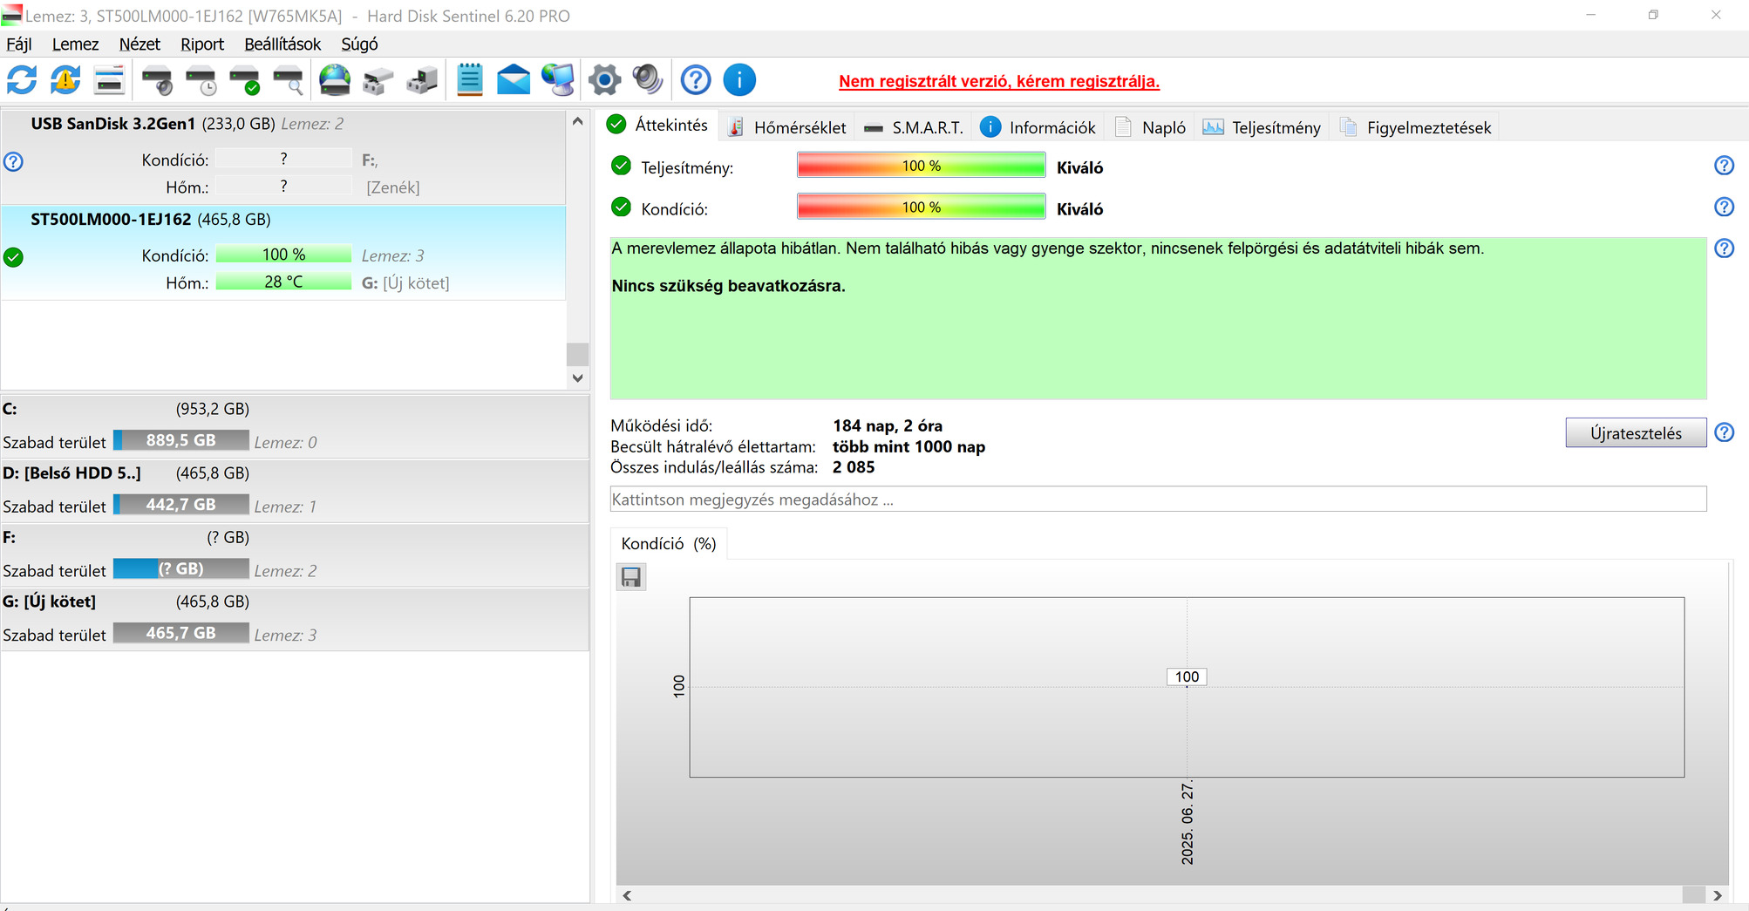
Task: Click the disk with clock icon
Action: 201,81
